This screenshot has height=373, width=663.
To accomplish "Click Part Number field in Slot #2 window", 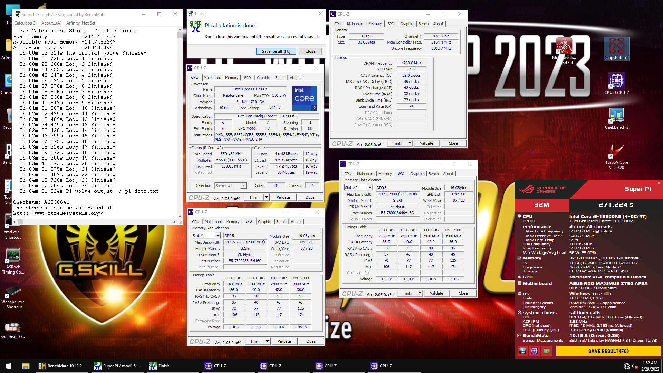I will pyautogui.click(x=397, y=213).
